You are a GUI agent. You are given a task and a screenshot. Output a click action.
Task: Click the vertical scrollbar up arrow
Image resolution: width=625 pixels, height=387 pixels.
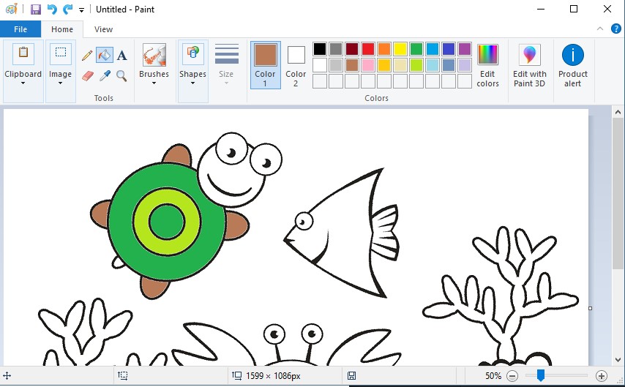(x=618, y=113)
